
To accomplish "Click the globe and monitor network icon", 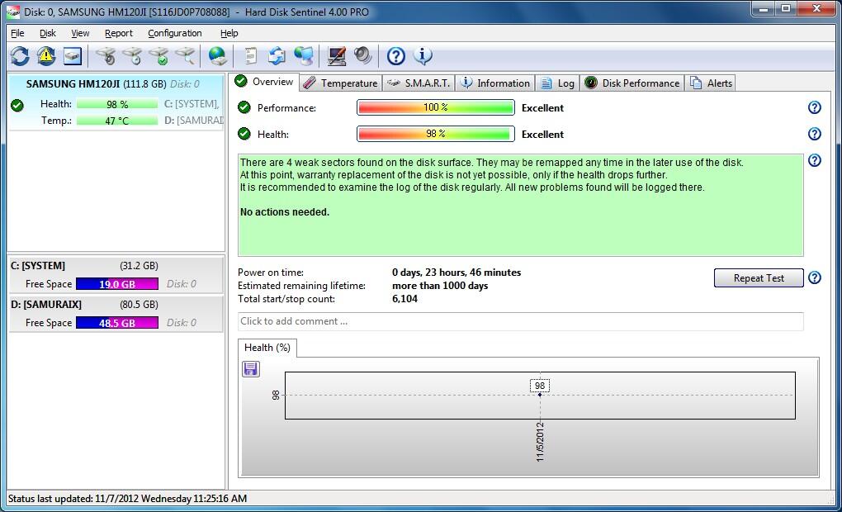I will pyautogui.click(x=304, y=56).
